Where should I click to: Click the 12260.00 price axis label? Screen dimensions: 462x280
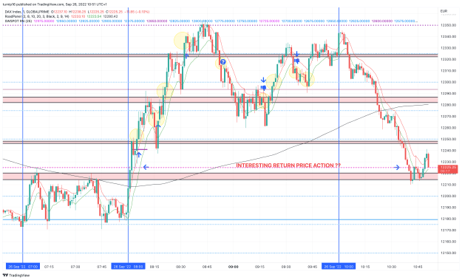pyautogui.click(x=448, y=128)
